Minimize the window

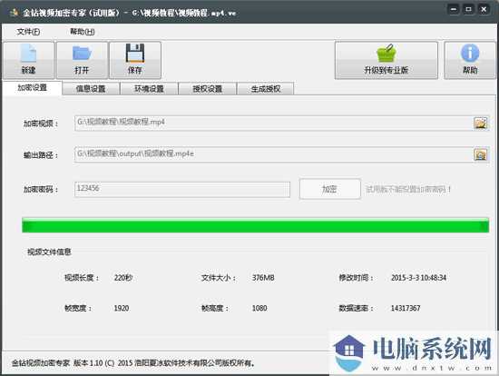pyautogui.click(x=454, y=9)
